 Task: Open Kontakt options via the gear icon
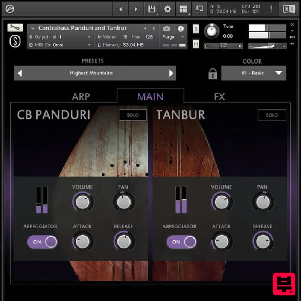coord(167,9)
